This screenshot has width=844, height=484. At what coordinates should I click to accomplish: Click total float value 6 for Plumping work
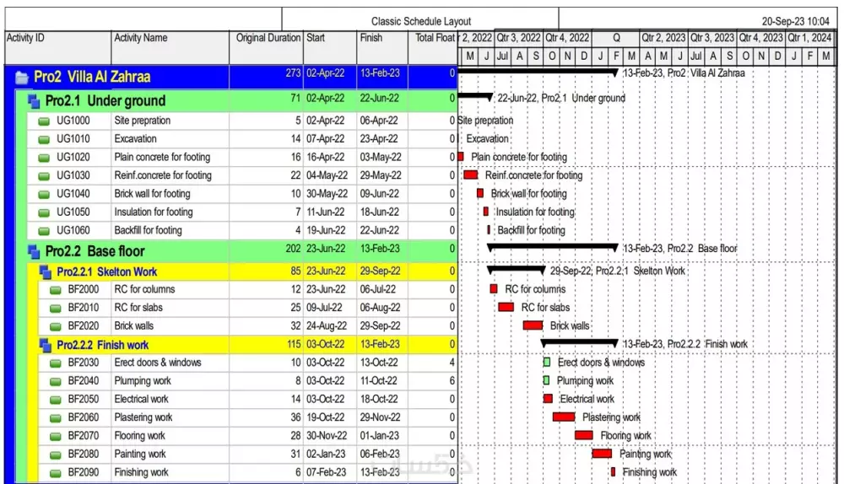click(452, 381)
